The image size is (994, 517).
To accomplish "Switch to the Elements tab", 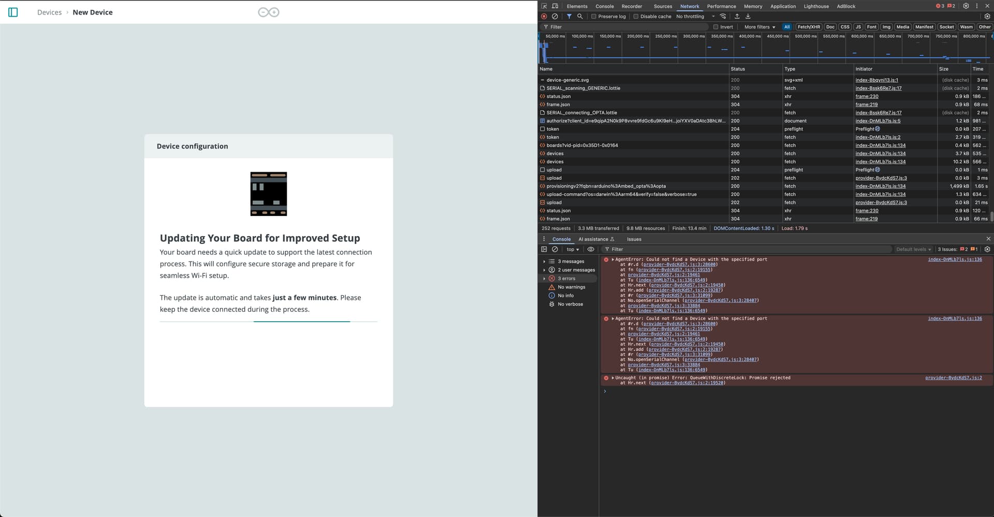I will point(577,6).
